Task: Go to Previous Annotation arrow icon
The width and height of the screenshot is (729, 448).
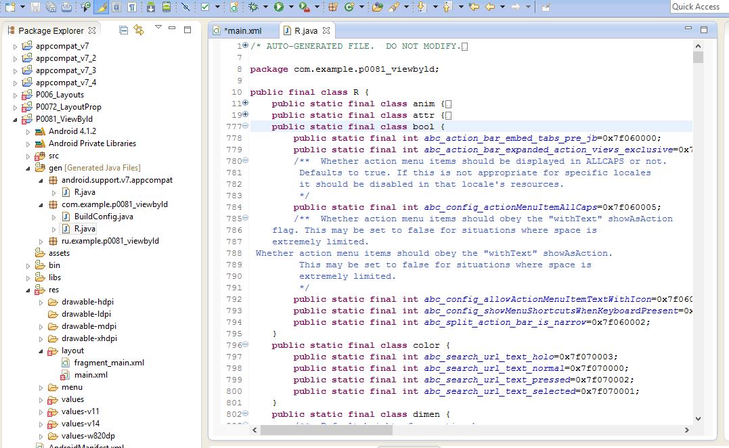Action: point(447,7)
